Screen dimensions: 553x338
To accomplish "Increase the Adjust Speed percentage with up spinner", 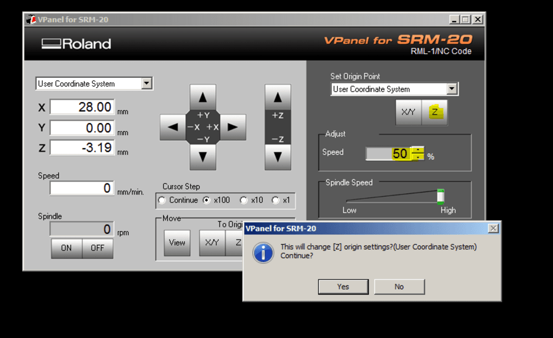I will click(418, 150).
